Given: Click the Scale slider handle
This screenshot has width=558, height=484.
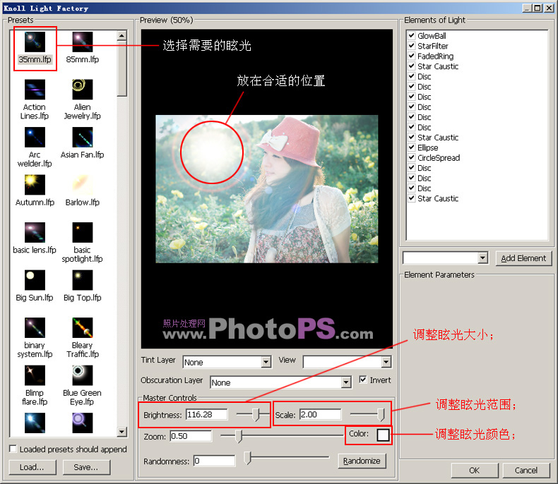Looking at the screenshot, I should pyautogui.click(x=381, y=415).
